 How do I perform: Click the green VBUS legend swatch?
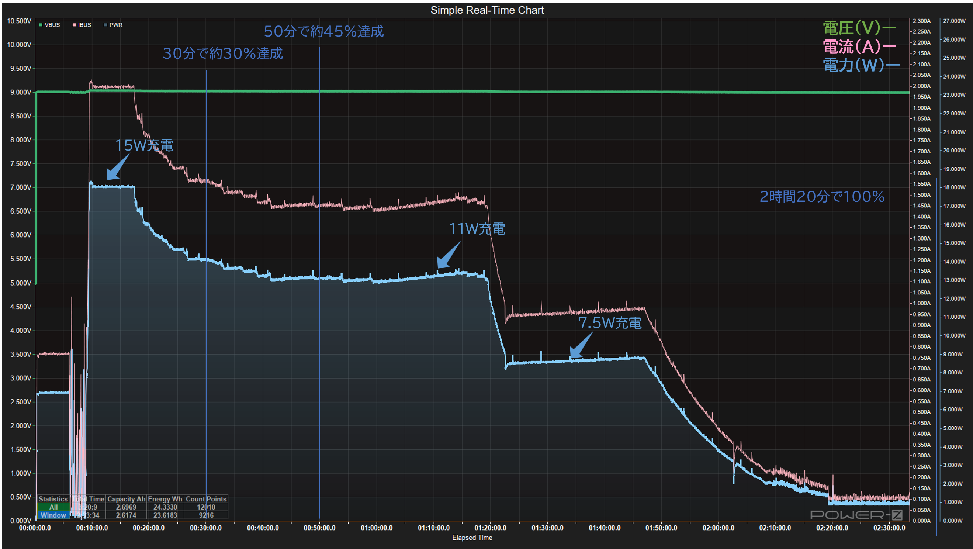[x=41, y=25]
